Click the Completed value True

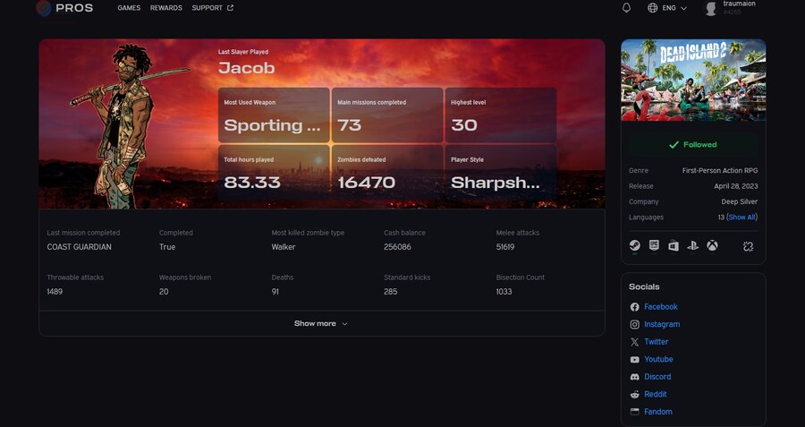pos(167,247)
